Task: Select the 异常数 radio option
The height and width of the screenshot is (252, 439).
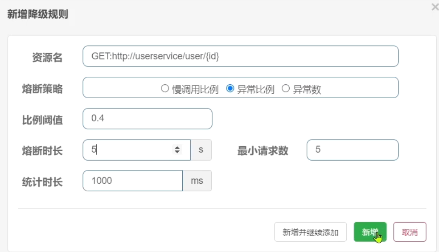Action: click(286, 89)
